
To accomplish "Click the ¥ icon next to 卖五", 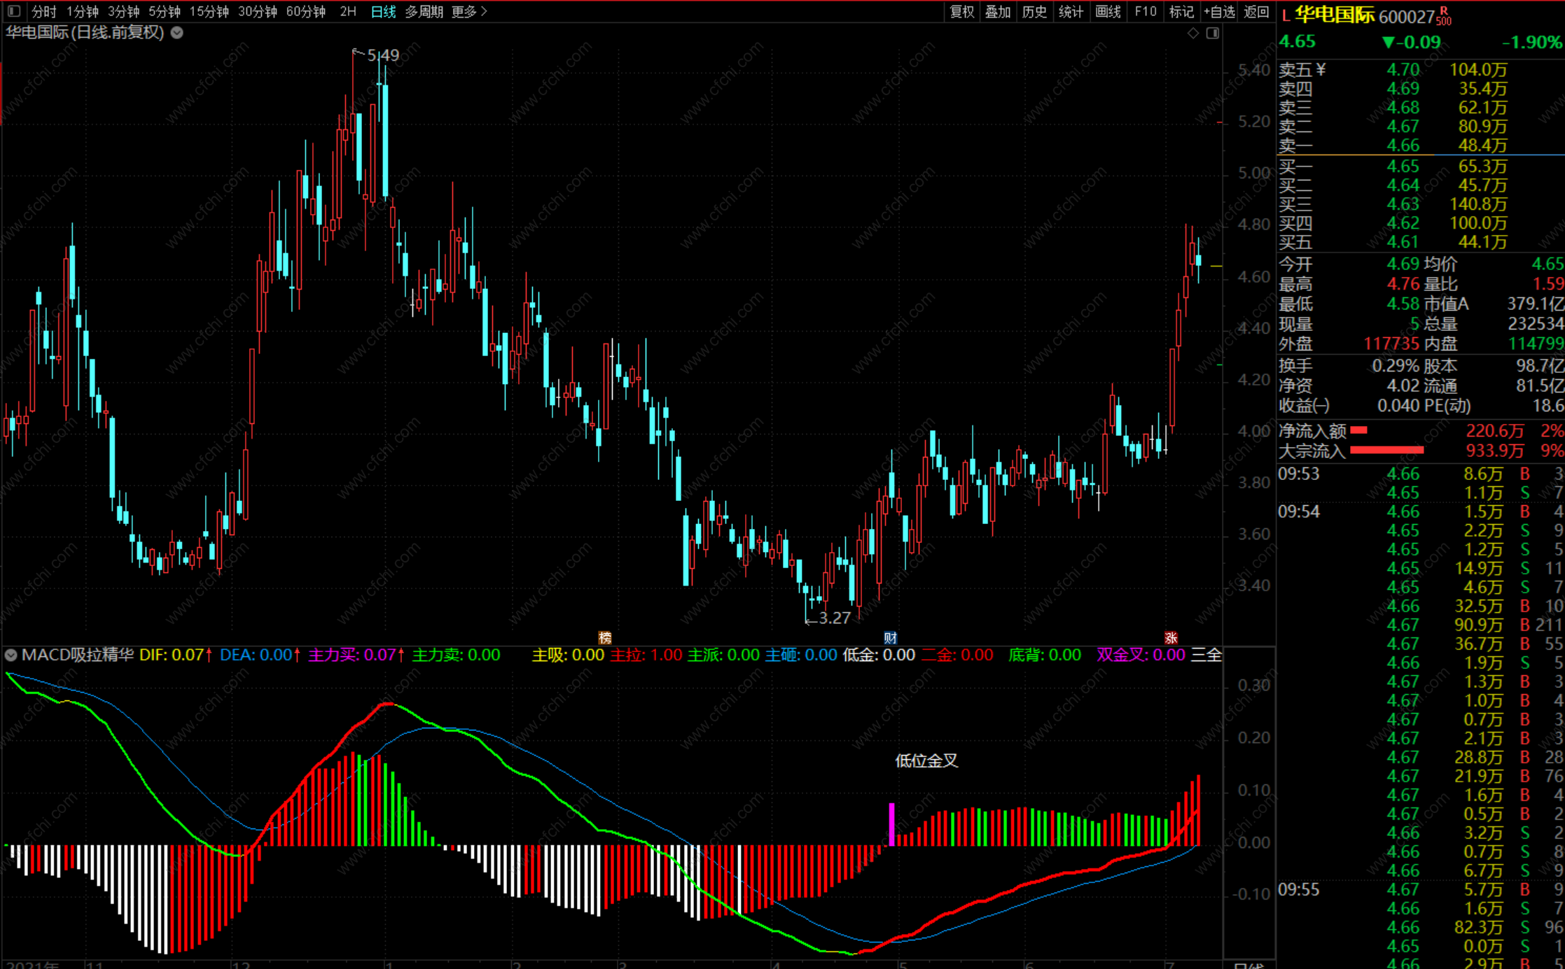I will (1321, 69).
